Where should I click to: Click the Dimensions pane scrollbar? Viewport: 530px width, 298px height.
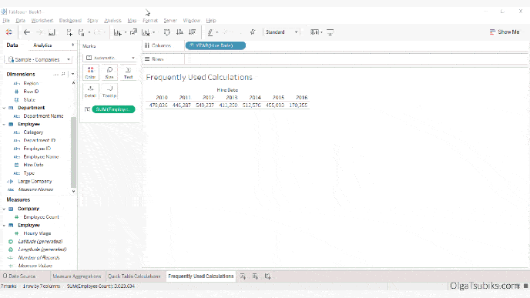click(x=73, y=152)
